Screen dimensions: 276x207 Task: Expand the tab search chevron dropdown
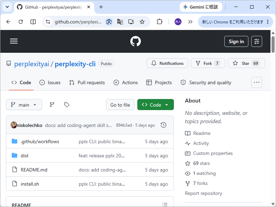(x=7, y=7)
